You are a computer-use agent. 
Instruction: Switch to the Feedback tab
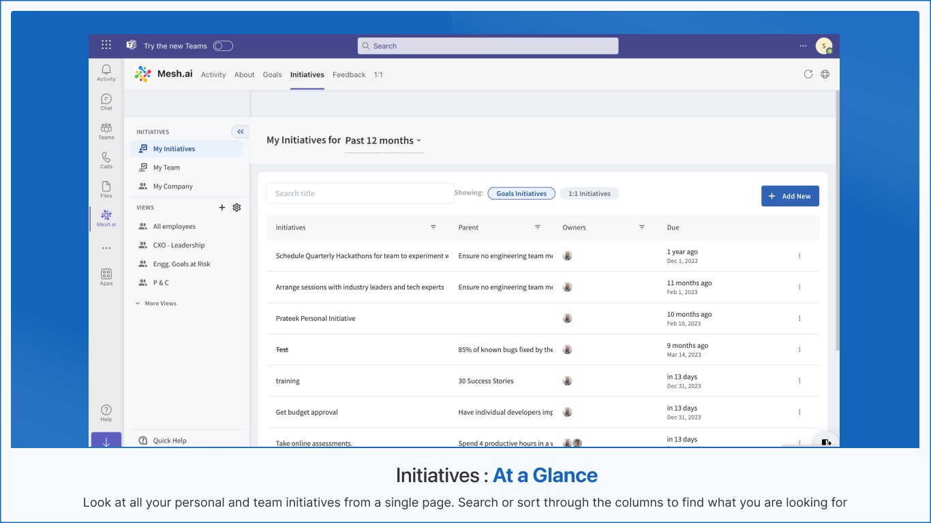point(349,75)
